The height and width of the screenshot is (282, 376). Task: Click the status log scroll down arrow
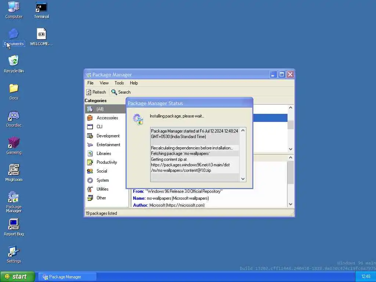pos(243,179)
